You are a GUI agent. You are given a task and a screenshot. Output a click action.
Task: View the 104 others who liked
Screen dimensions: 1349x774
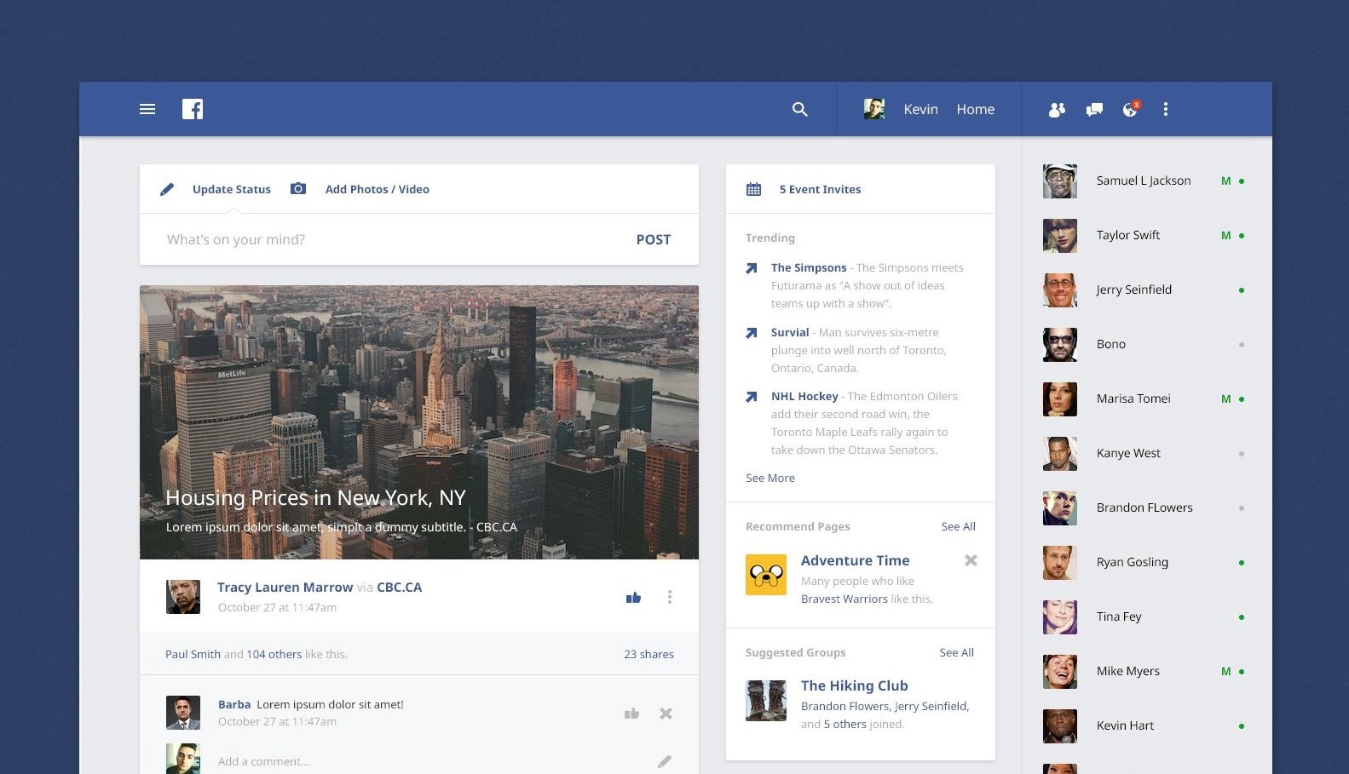click(274, 654)
